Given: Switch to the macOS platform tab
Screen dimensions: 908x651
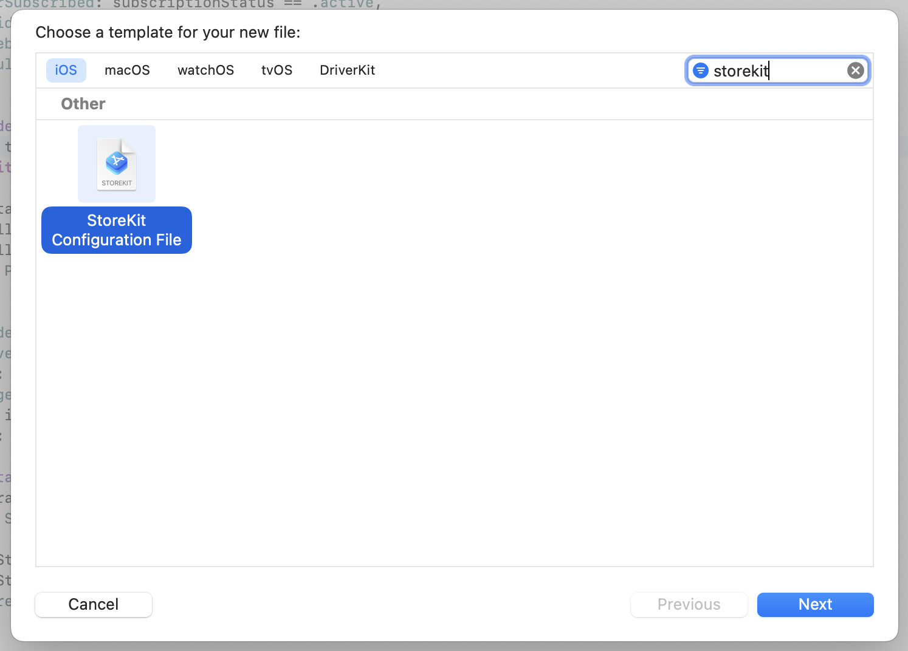Looking at the screenshot, I should pyautogui.click(x=127, y=70).
